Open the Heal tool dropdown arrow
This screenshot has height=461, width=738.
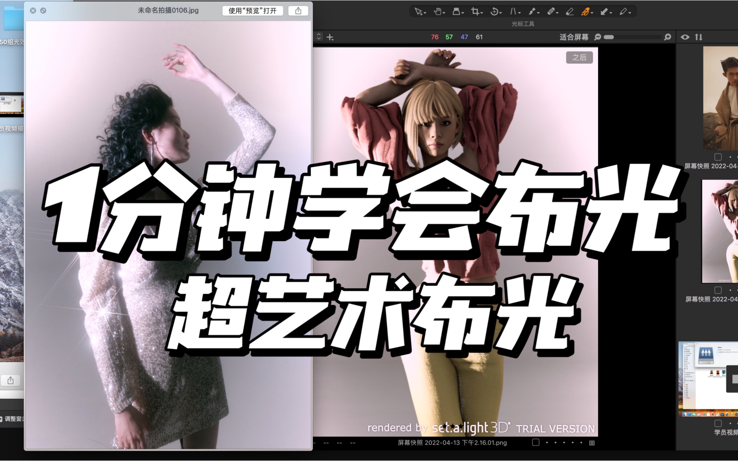[557, 13]
